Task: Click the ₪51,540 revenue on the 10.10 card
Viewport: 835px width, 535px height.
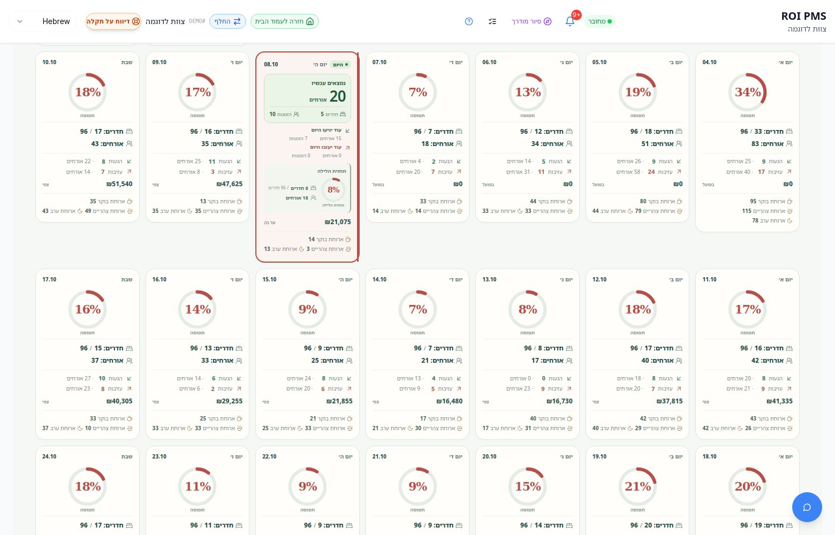Action: [x=120, y=184]
